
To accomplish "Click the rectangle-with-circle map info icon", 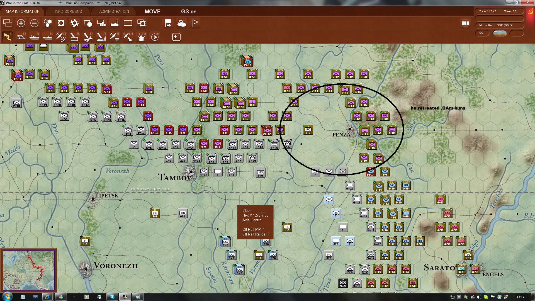I will [x=88, y=23].
